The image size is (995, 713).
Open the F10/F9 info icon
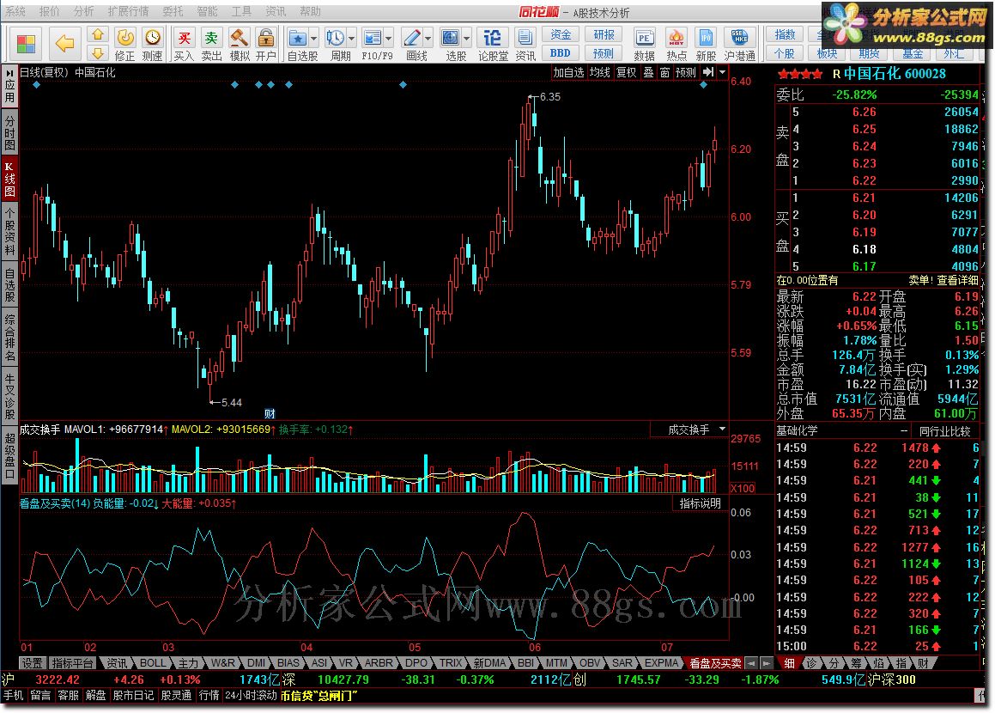click(373, 38)
